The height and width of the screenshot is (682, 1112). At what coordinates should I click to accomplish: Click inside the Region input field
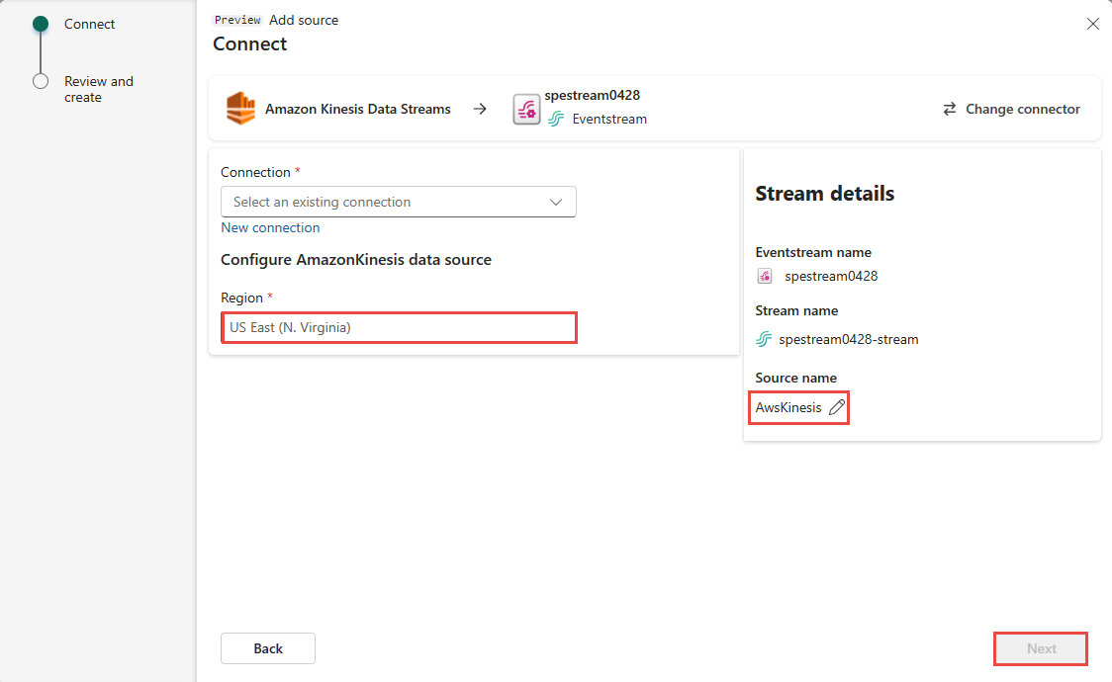[x=398, y=327]
